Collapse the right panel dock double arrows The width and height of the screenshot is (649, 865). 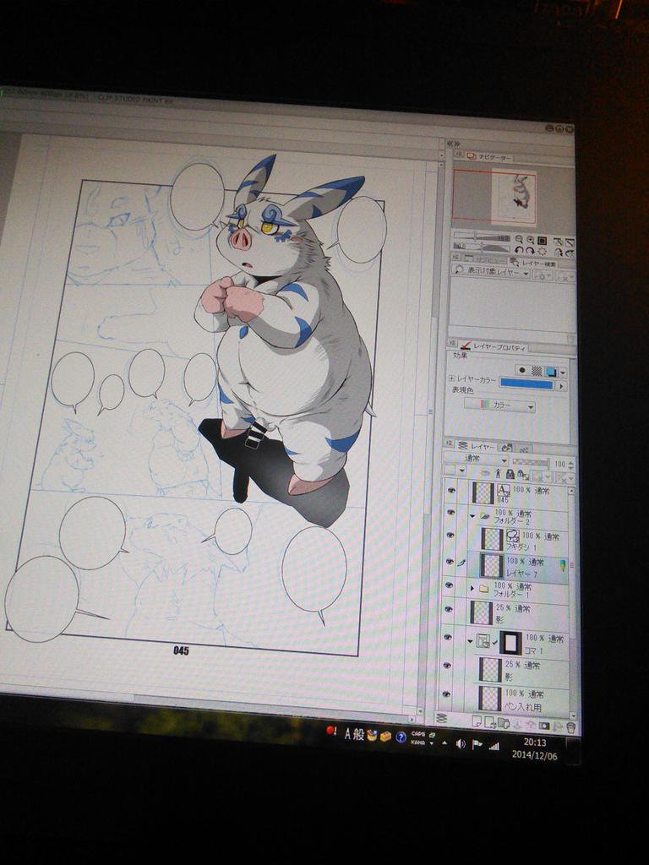(x=455, y=143)
